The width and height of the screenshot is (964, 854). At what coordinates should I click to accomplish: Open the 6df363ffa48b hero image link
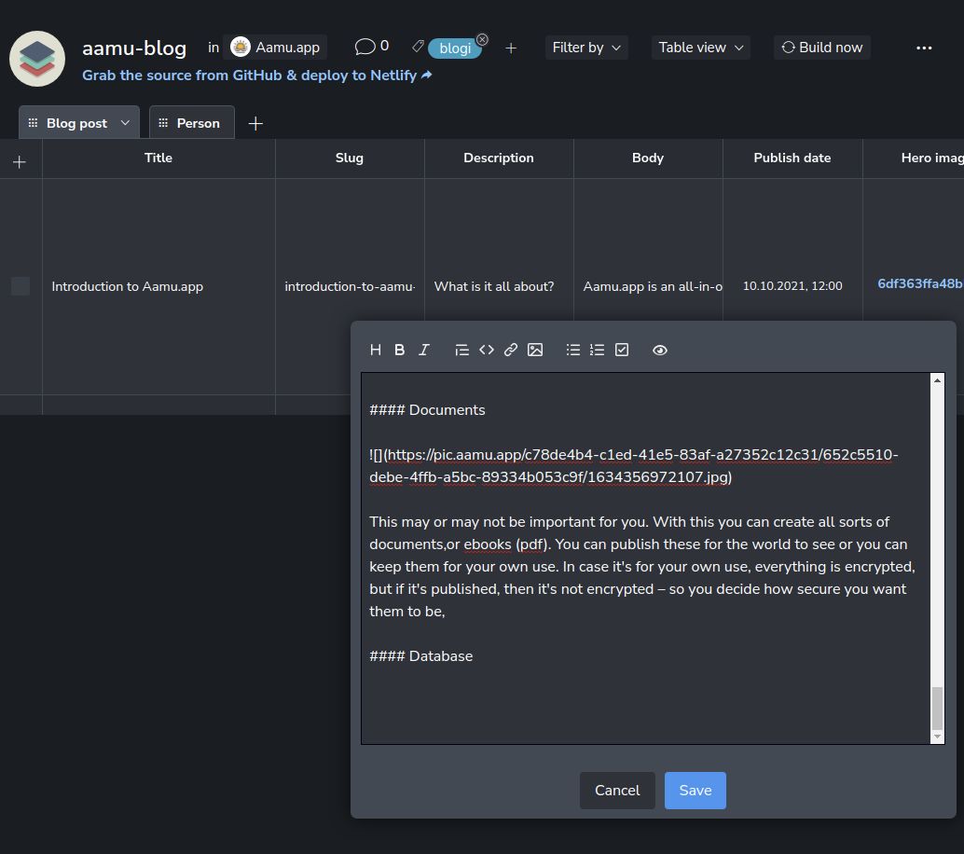point(920,283)
